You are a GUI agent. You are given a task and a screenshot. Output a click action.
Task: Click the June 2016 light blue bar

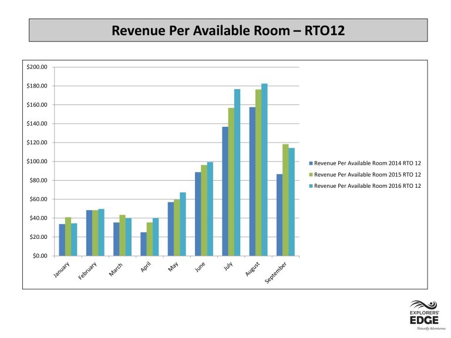point(210,209)
